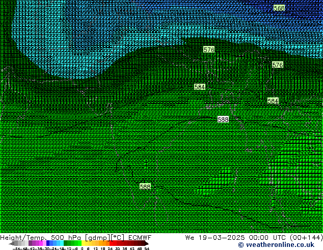323x250 pixels.
Task: Click the ECMWF model name text
Action: 140,237
